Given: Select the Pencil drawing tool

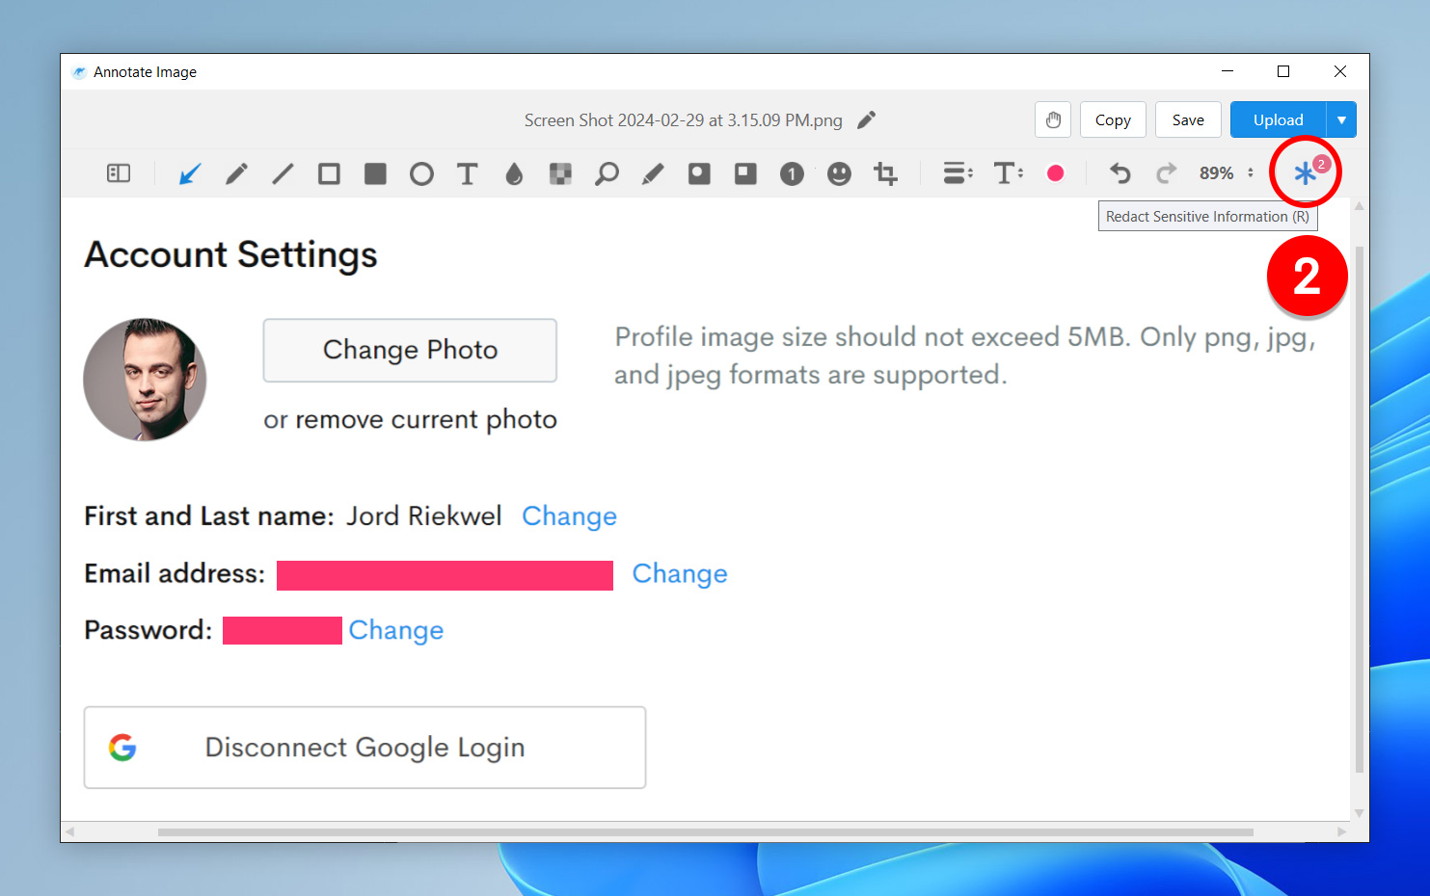Looking at the screenshot, I should point(236,173).
